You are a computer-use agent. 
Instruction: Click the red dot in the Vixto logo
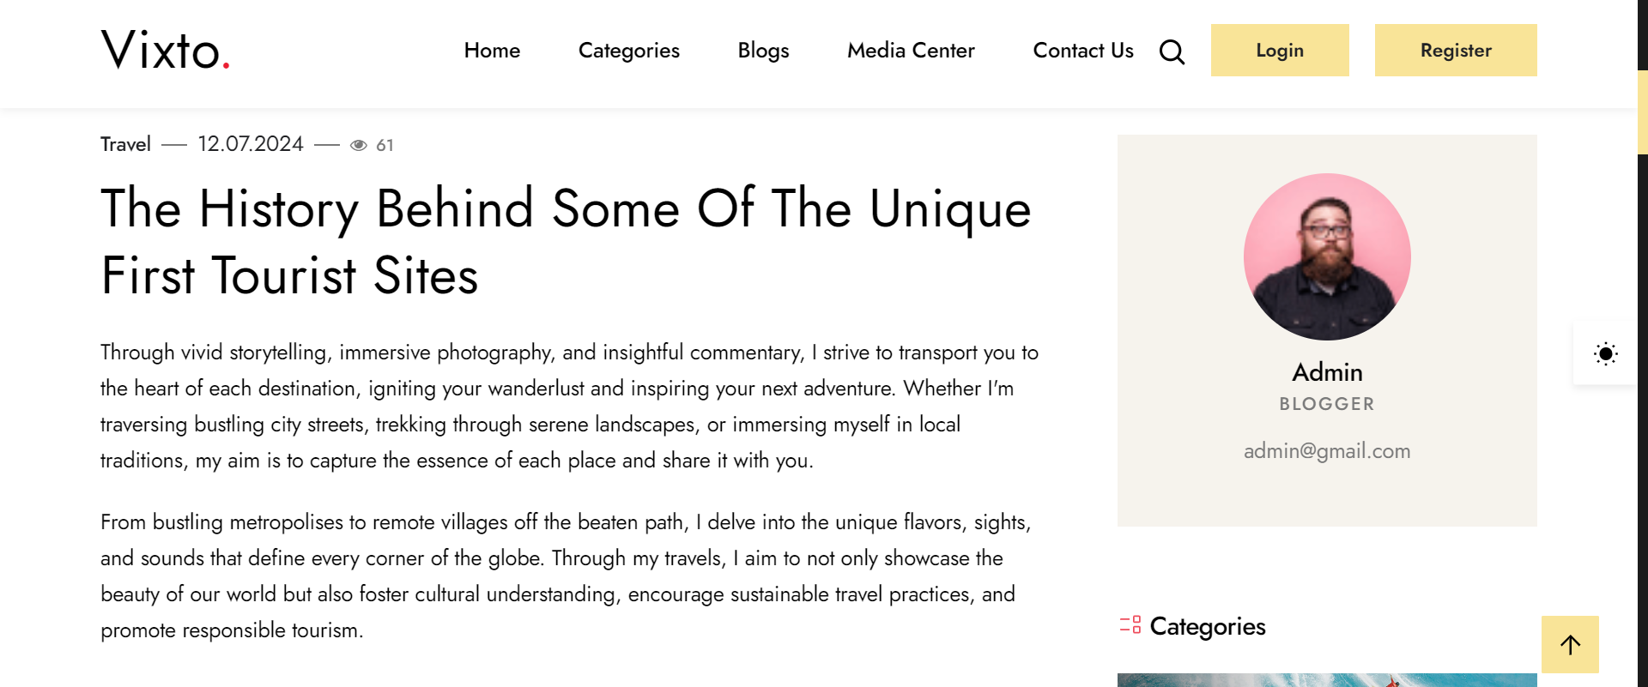coord(226,64)
